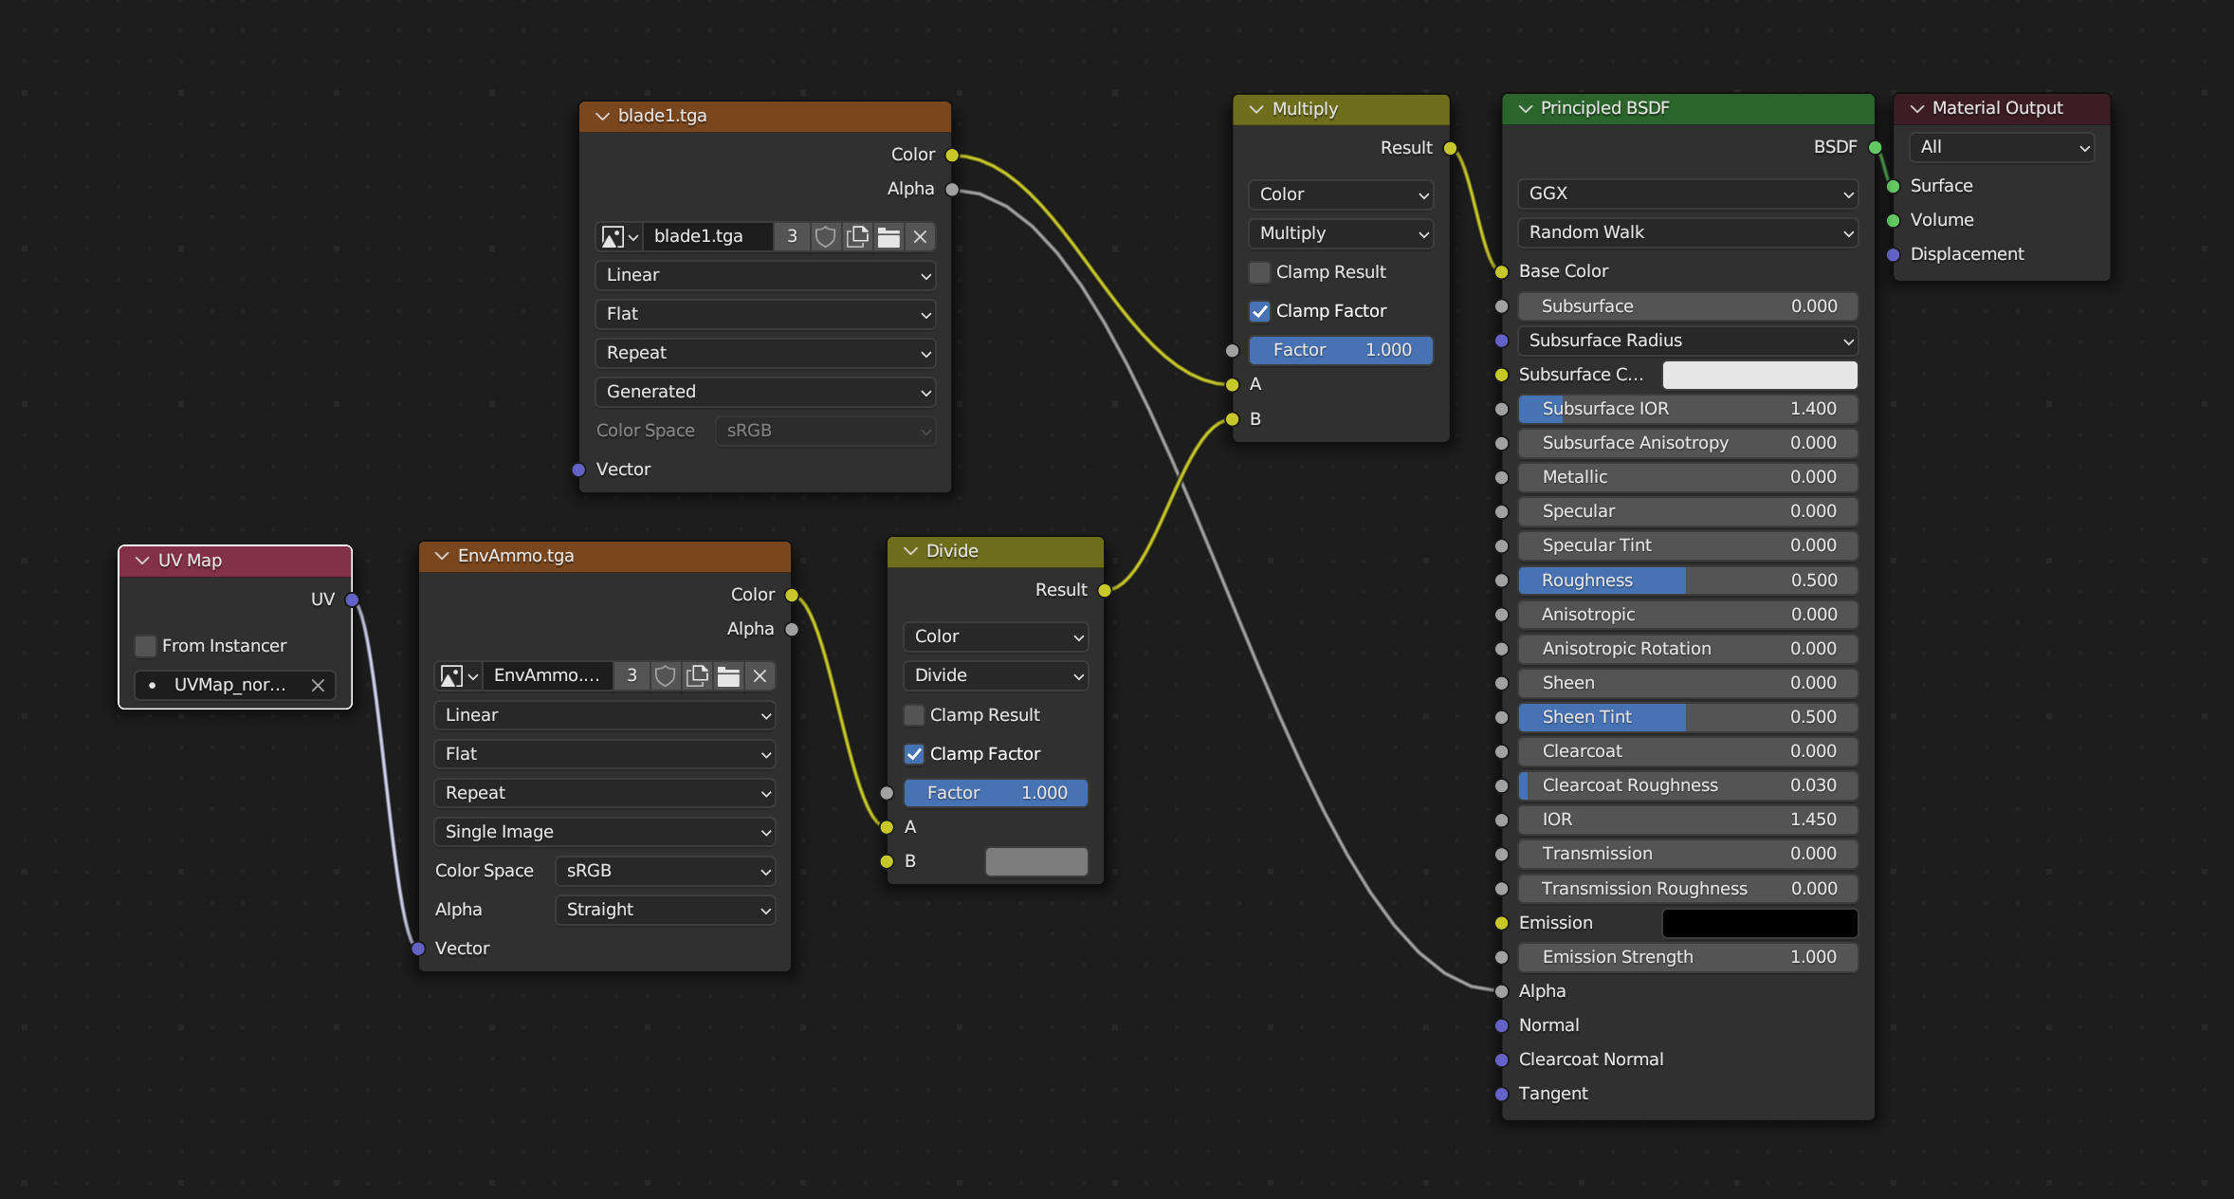Click the EnvAmmo image name field

(547, 675)
